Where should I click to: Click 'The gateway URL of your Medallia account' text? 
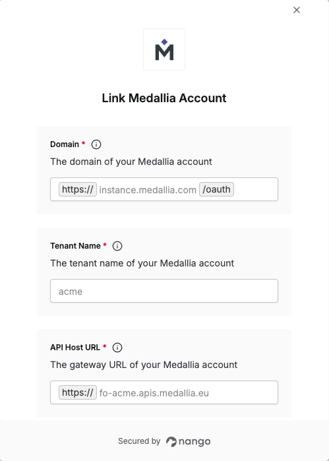144,365
